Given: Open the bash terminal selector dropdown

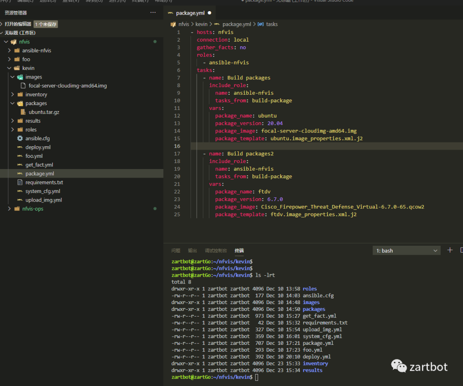Looking at the screenshot, I should click(x=406, y=250).
